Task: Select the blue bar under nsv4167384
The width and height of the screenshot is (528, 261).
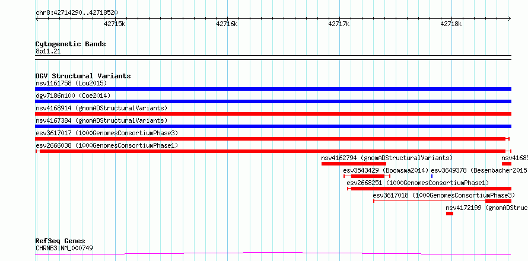Action: coord(273,126)
